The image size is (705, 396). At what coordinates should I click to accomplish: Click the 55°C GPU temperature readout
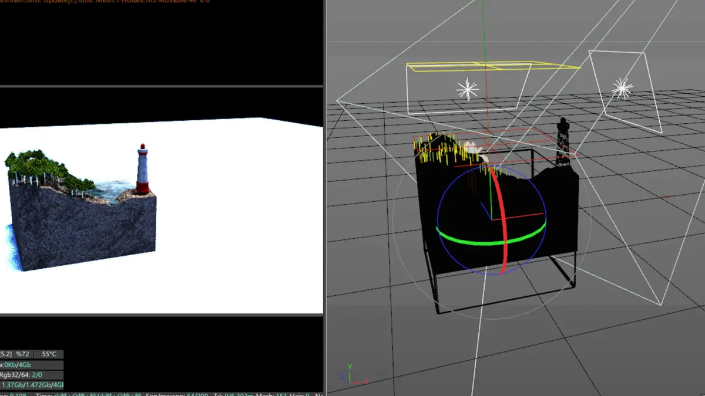pyautogui.click(x=49, y=354)
